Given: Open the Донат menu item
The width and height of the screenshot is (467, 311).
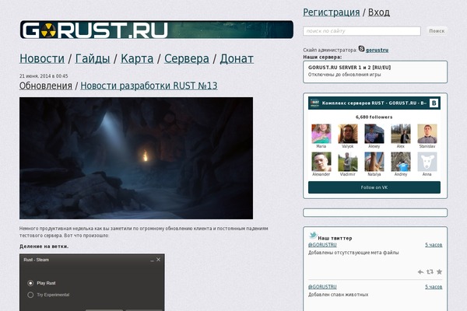Looking at the screenshot, I should tap(237, 58).
